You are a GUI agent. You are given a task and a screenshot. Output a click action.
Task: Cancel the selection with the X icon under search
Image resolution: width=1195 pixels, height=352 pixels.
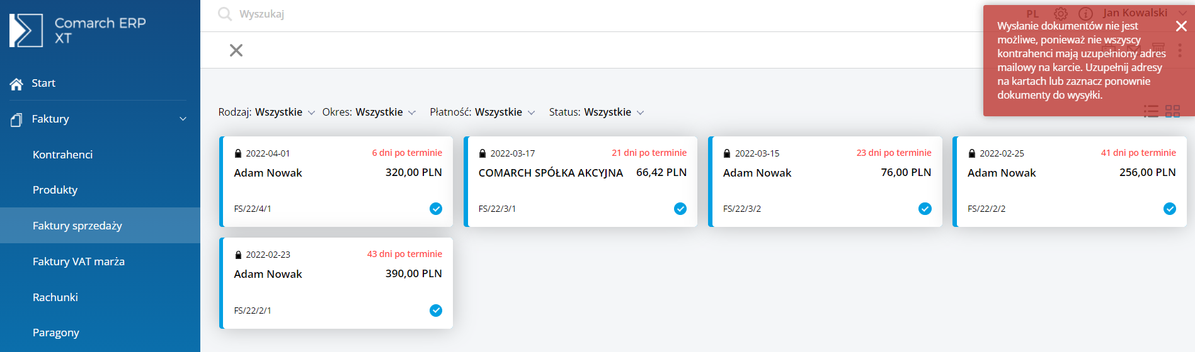point(236,50)
